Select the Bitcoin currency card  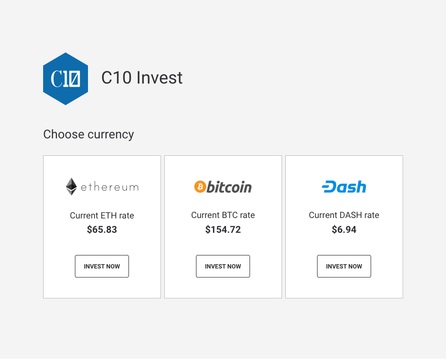coord(223,227)
